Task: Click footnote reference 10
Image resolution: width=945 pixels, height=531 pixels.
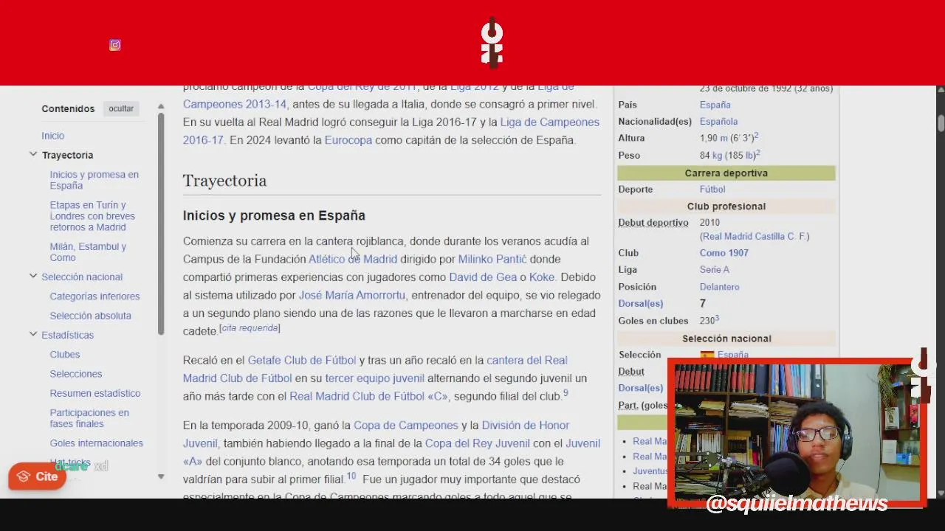Action: pos(351,476)
